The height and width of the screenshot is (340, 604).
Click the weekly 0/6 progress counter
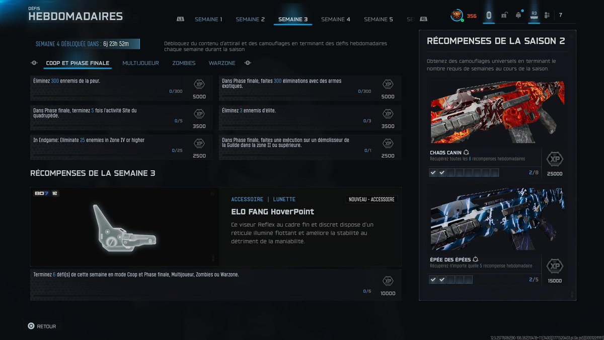pyautogui.click(x=367, y=291)
